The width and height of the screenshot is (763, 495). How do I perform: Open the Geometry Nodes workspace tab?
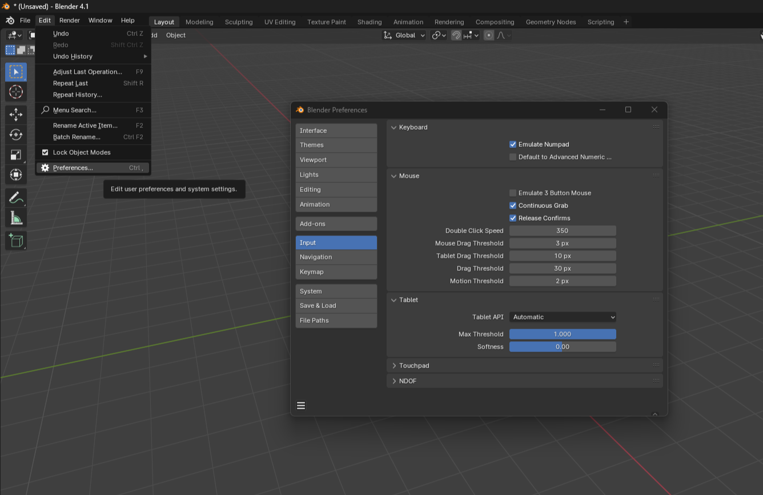551,22
